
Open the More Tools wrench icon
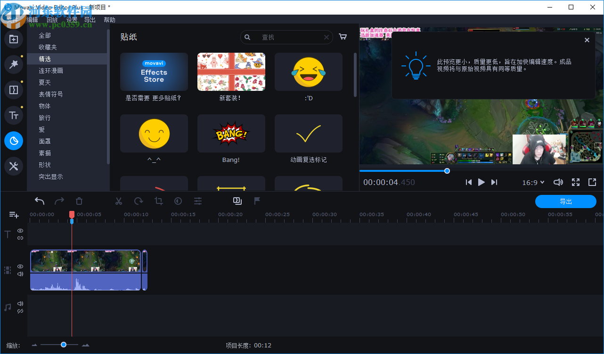coord(14,166)
